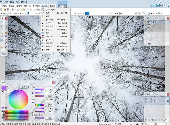Click the hex value AF3FFF field

pyautogui.click(x=50, y=100)
